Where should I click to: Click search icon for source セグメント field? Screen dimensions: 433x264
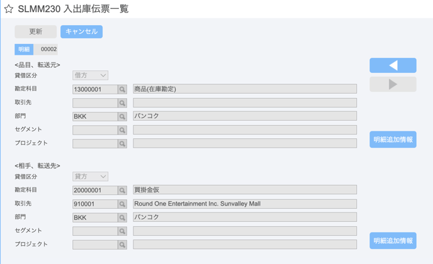click(122, 130)
